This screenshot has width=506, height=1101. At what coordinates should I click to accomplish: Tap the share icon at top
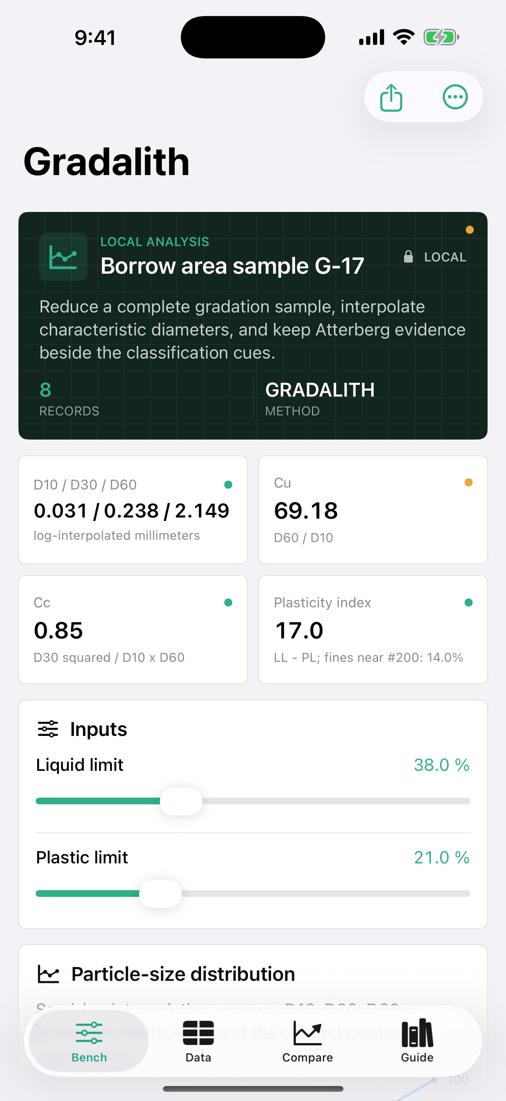tap(391, 97)
